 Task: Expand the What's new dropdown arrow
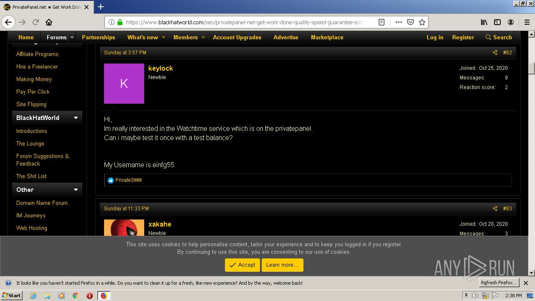click(163, 37)
